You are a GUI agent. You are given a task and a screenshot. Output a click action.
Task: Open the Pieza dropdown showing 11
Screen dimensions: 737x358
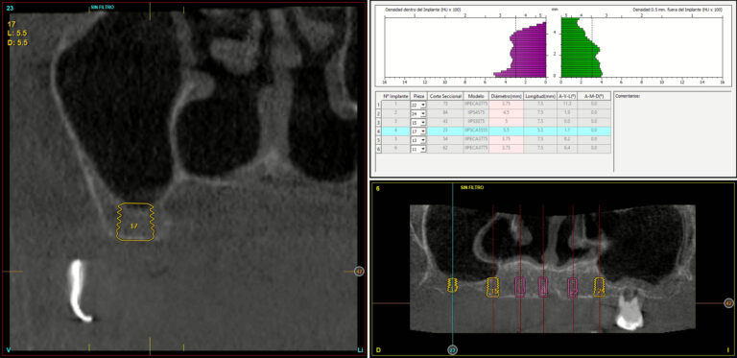[x=418, y=149]
